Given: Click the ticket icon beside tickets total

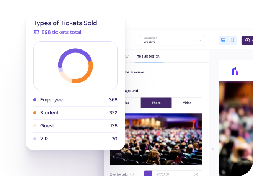Looking at the screenshot, I should (x=36, y=32).
